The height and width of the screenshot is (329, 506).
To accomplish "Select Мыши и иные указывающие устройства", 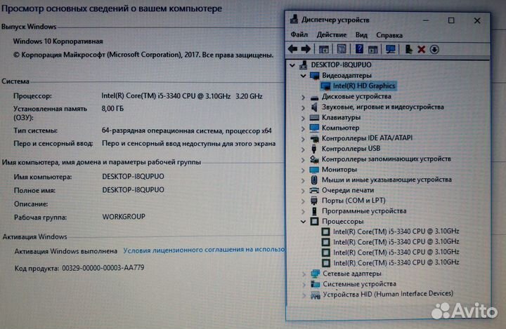I will click(387, 180).
